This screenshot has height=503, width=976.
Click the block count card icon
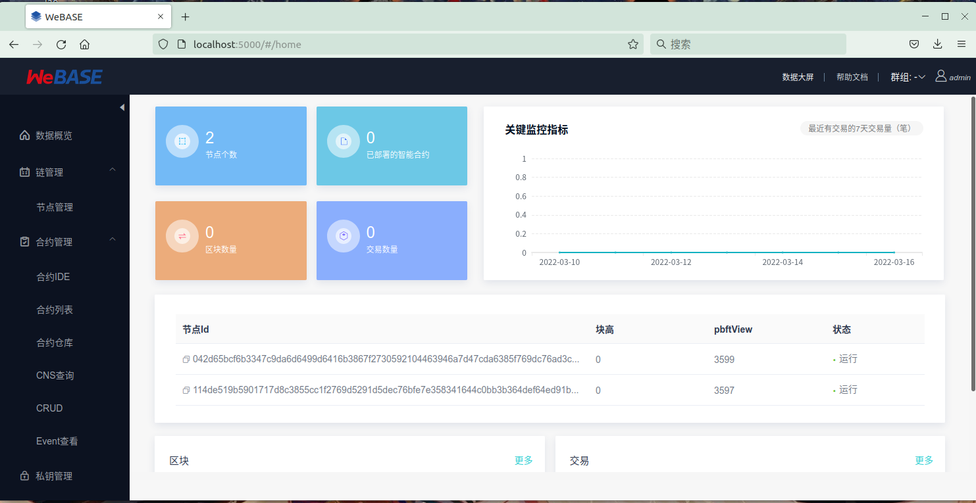pyautogui.click(x=182, y=236)
